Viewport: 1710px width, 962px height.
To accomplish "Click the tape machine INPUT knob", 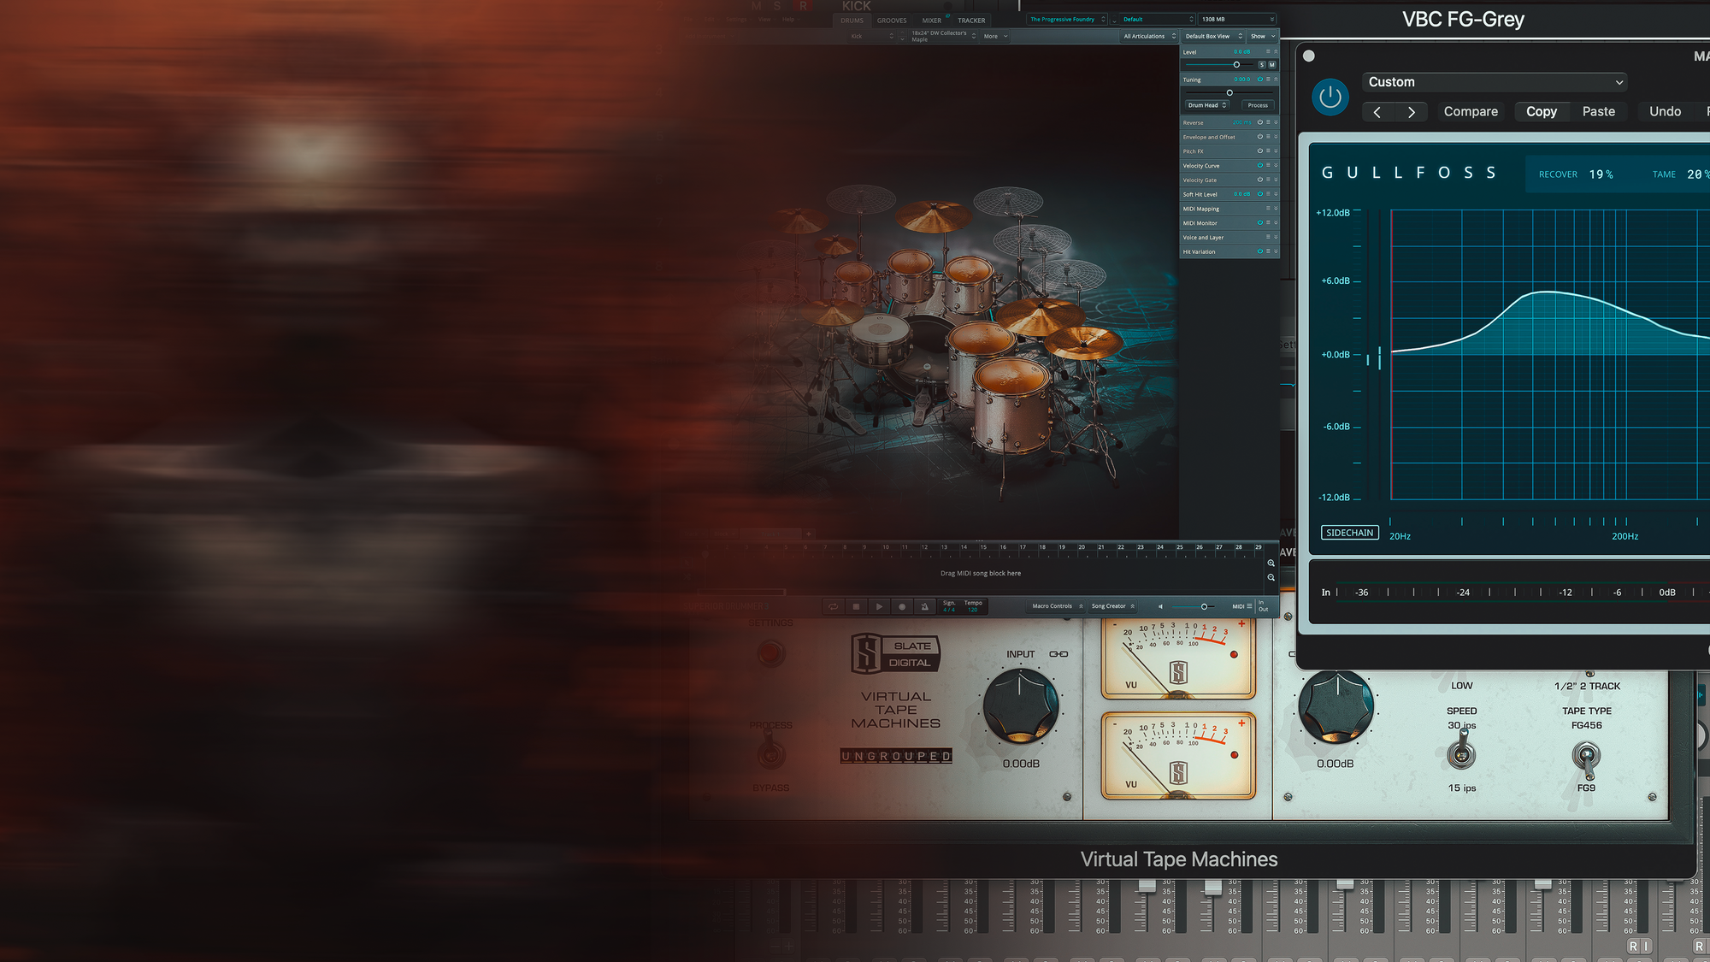I will click(x=1020, y=706).
